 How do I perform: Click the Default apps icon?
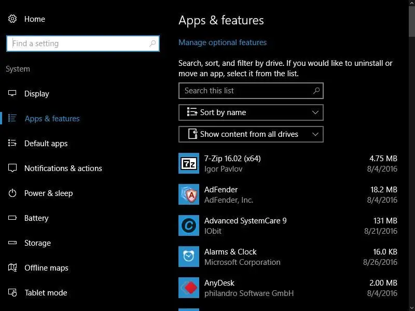tap(12, 143)
